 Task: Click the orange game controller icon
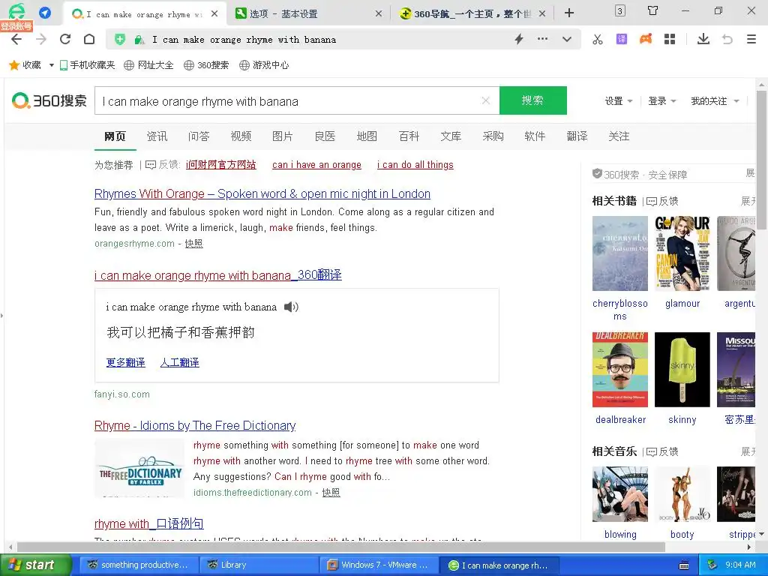pos(646,39)
